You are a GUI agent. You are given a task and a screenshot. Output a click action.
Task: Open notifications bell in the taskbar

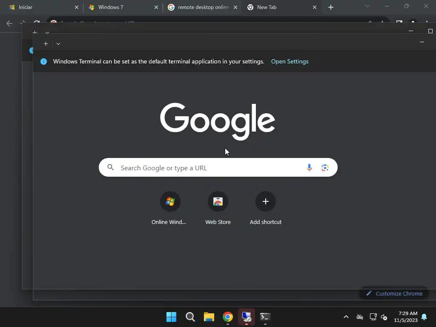click(424, 317)
